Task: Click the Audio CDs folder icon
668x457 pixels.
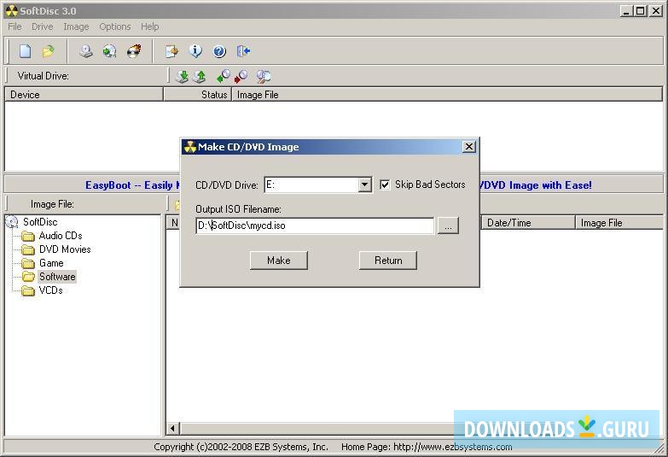Action: [x=28, y=236]
